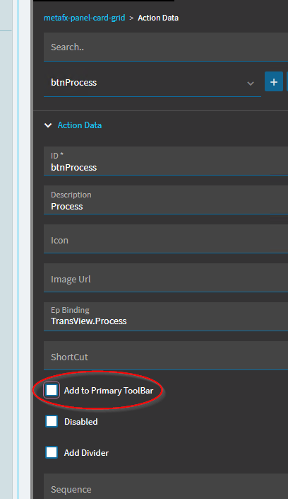Select the Description field showing Process
Image resolution: width=288 pixels, height=499 pixels.
[x=166, y=200]
